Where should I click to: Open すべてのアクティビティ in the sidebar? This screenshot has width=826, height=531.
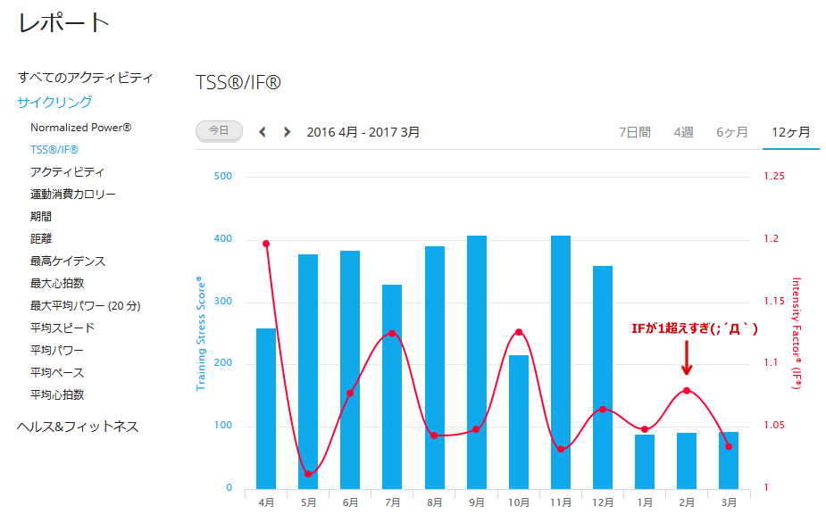(86, 78)
